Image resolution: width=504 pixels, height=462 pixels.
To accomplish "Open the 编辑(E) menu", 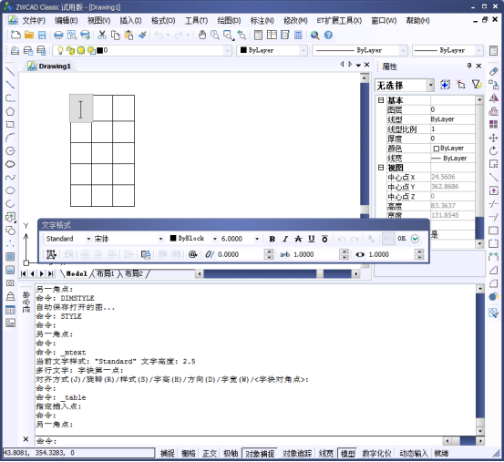I will (x=66, y=21).
